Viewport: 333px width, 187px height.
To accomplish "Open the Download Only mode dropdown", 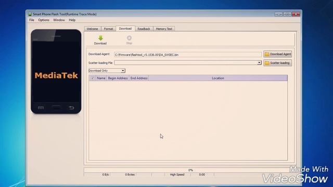I will coord(107,71).
